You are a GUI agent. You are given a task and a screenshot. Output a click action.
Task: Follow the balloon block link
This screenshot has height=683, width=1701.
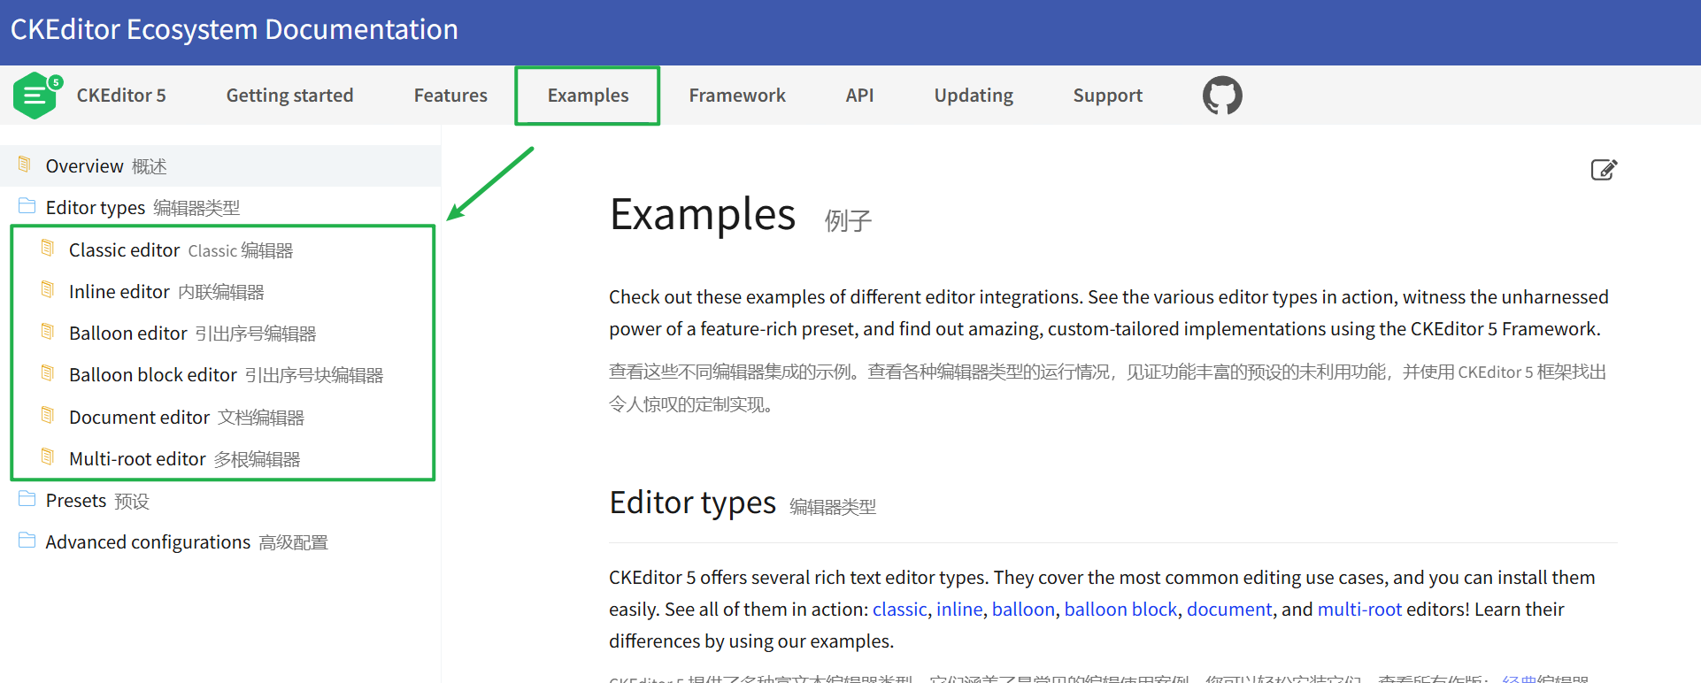tap(1120, 610)
